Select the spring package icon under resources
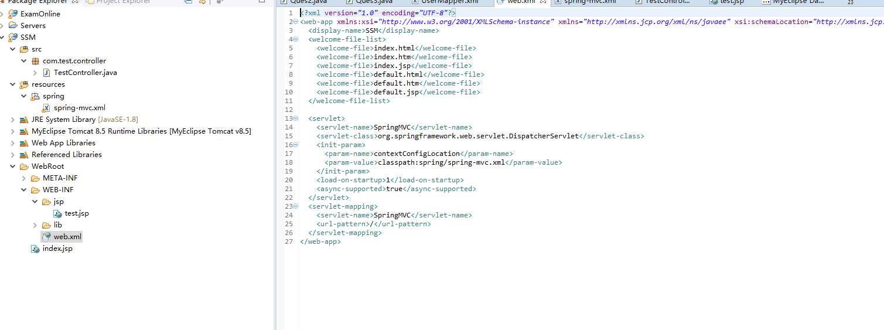Image resolution: width=884 pixels, height=330 pixels. (35, 96)
